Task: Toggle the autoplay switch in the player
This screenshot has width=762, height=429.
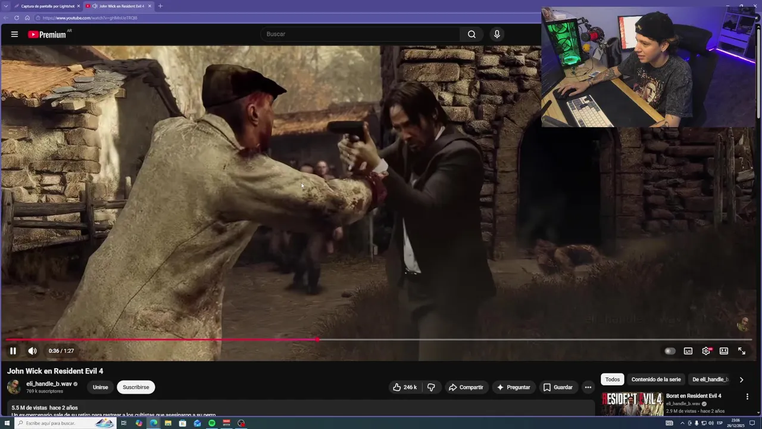Action: (x=670, y=351)
